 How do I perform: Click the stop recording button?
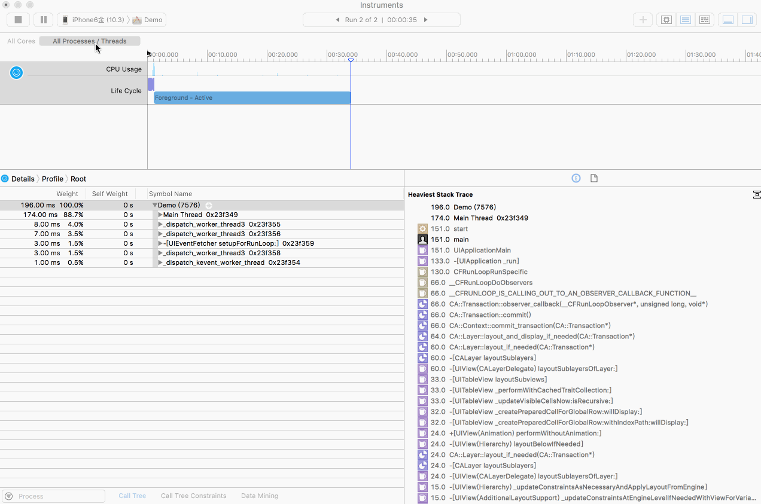[x=19, y=20]
